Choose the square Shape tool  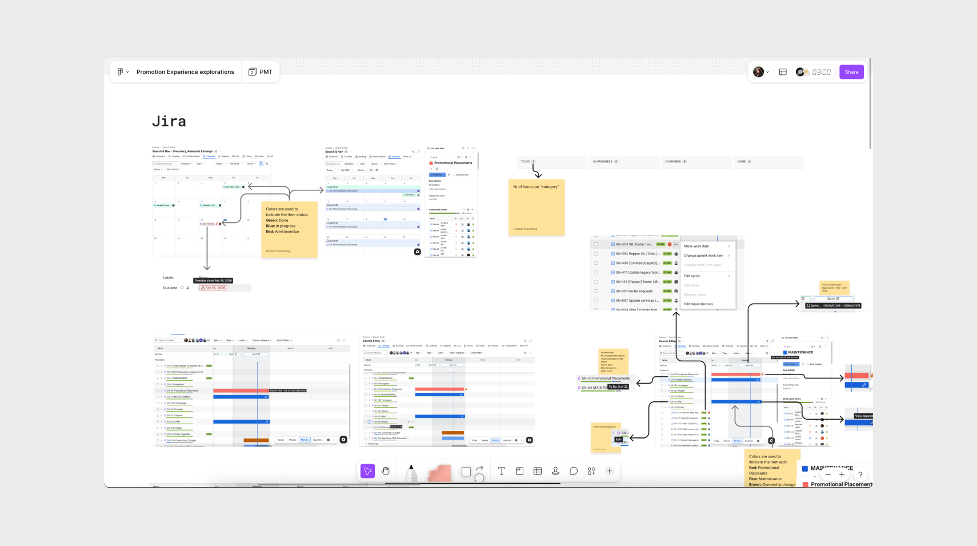466,472
